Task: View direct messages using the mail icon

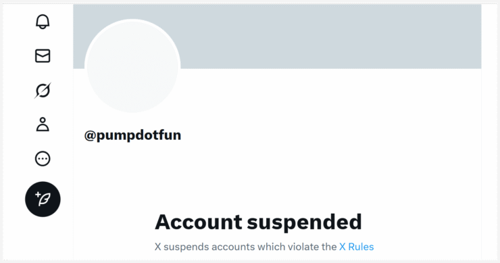Action: 43,56
